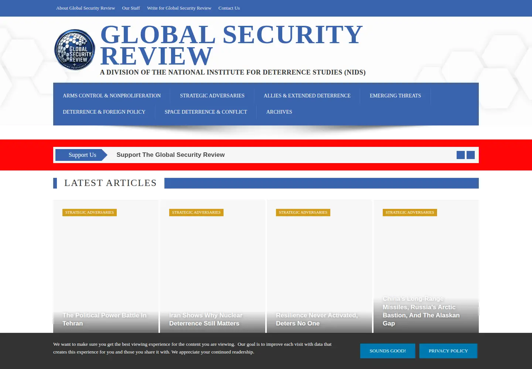The width and height of the screenshot is (532, 369).
Task: Open China's Long-Range Missiles article title
Action: click(421, 311)
